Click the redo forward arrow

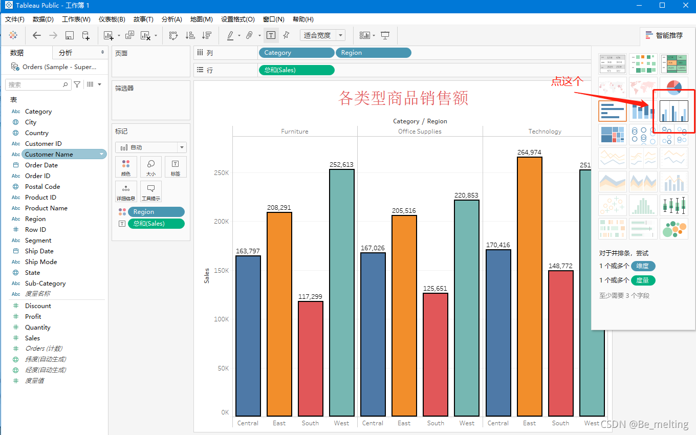[x=53, y=35]
